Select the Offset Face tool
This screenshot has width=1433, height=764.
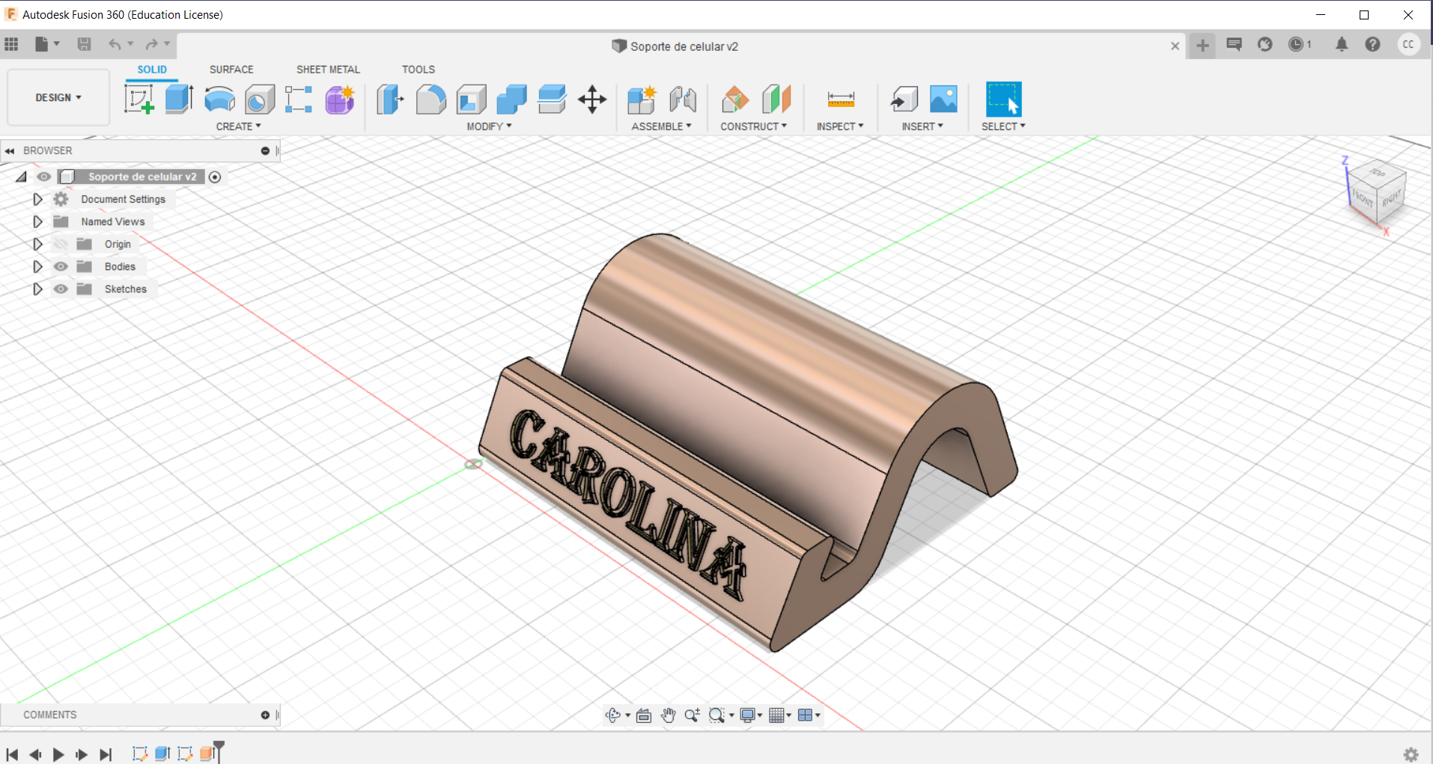(552, 99)
